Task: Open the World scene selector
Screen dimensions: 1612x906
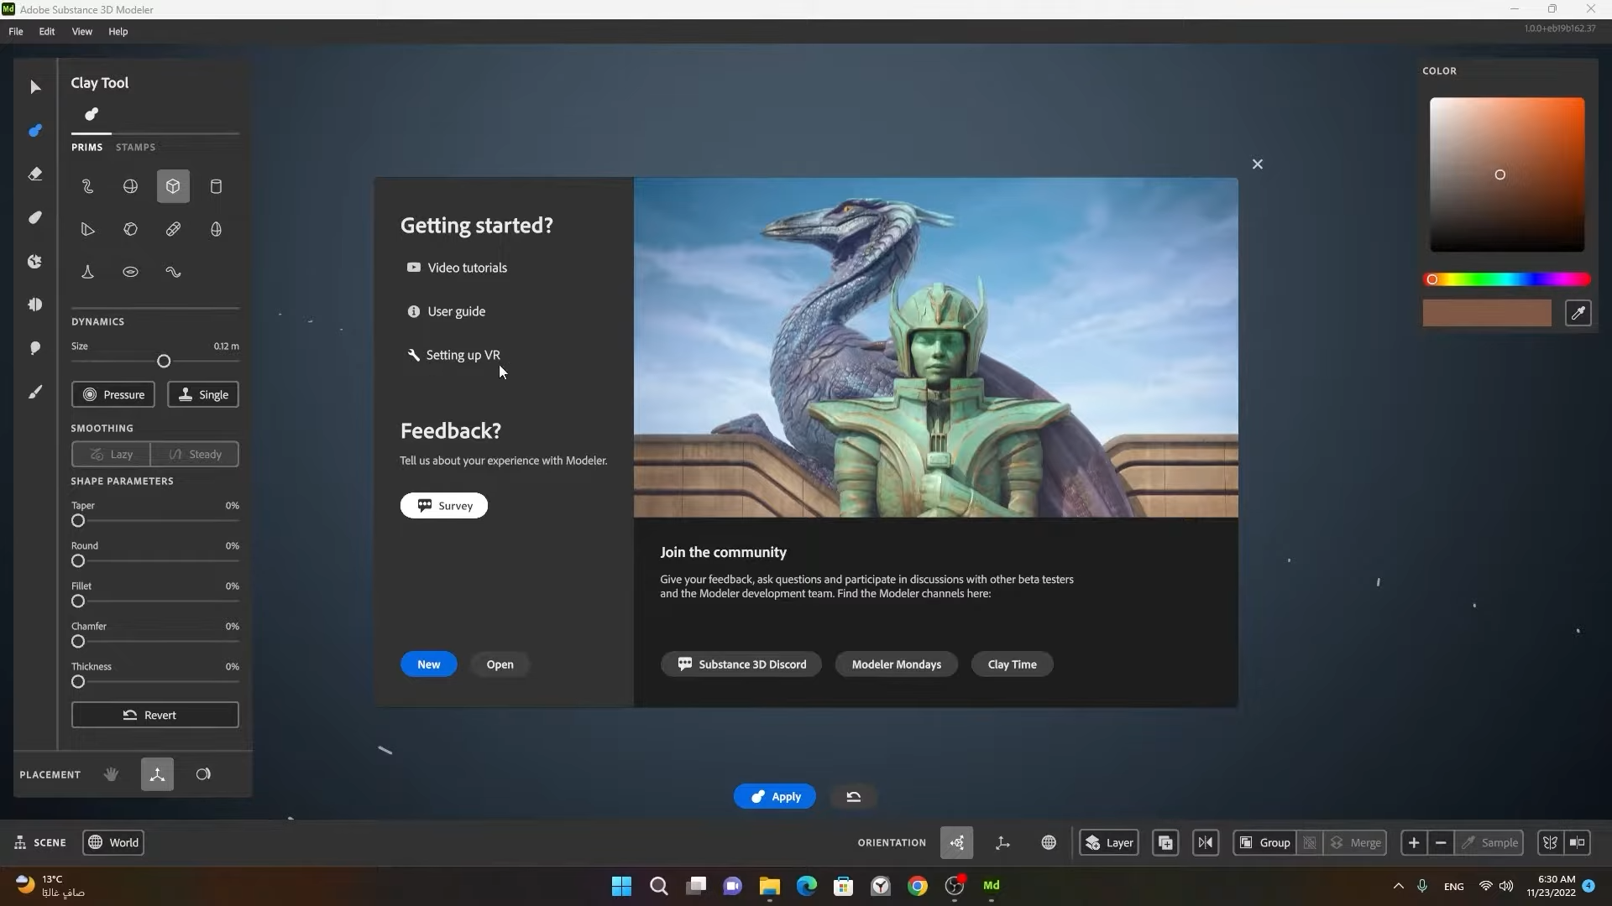Action: coord(113,842)
